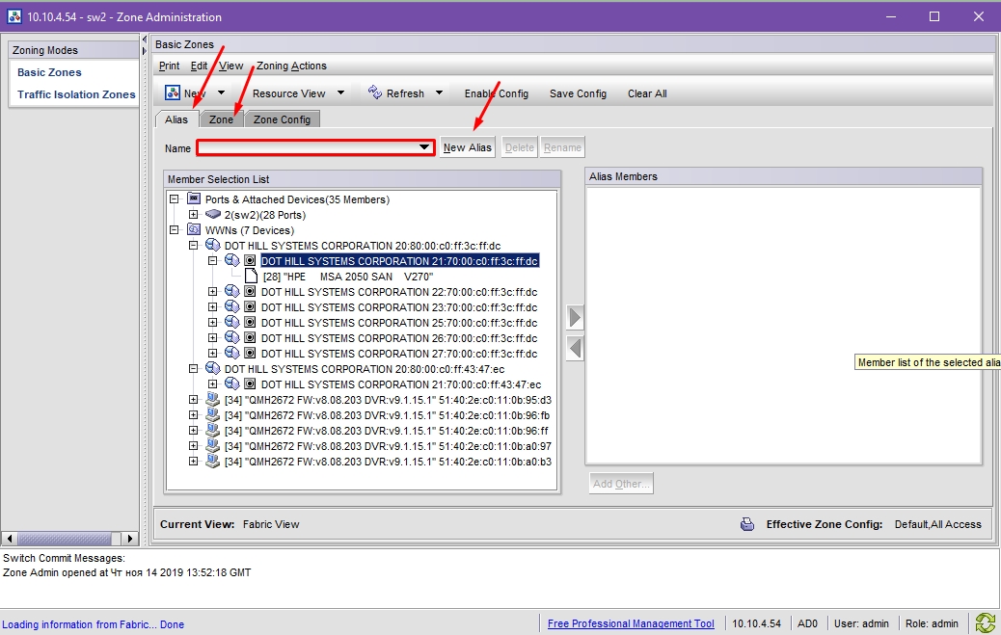
Task: Click the New zone icon in toolbar
Action: [173, 93]
